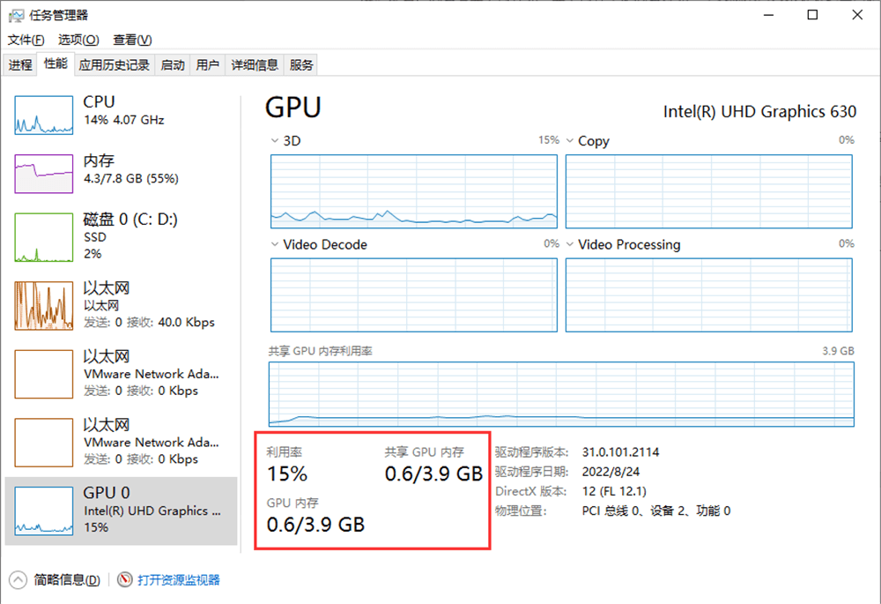Click the Task Manager title bar icon
This screenshot has width=881, height=604.
click(x=16, y=15)
